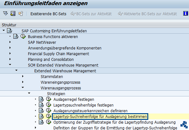Screen dimensions: 189x130
Task: Expand Planning and Consolidation node
Action: click(x=10, y=59)
